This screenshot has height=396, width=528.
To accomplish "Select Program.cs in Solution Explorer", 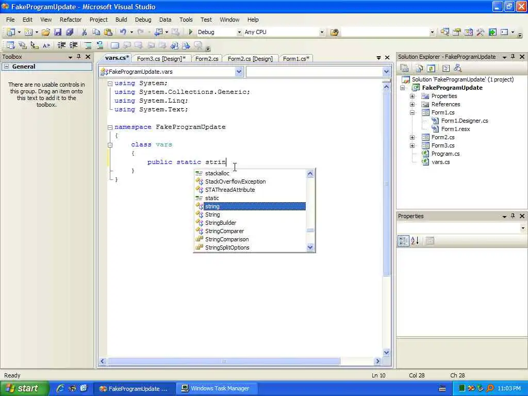I will click(x=445, y=154).
